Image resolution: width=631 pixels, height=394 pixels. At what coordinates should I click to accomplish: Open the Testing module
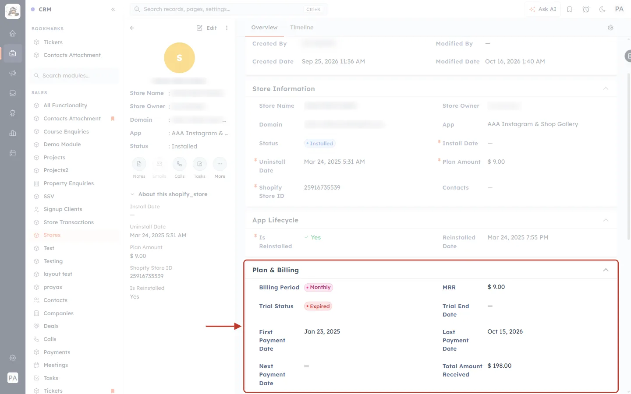[x=53, y=261]
